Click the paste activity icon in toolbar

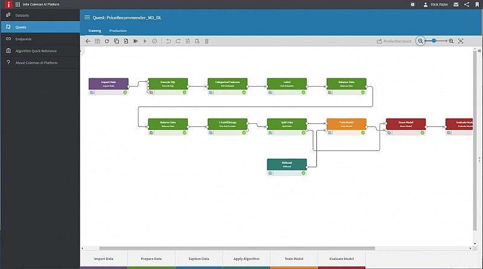pos(197,41)
